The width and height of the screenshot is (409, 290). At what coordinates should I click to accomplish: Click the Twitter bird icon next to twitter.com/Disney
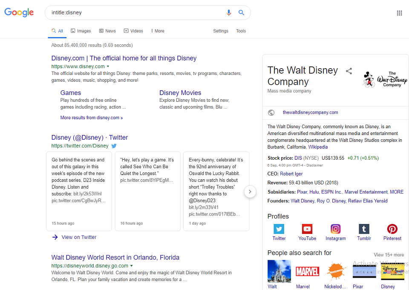[x=114, y=146]
